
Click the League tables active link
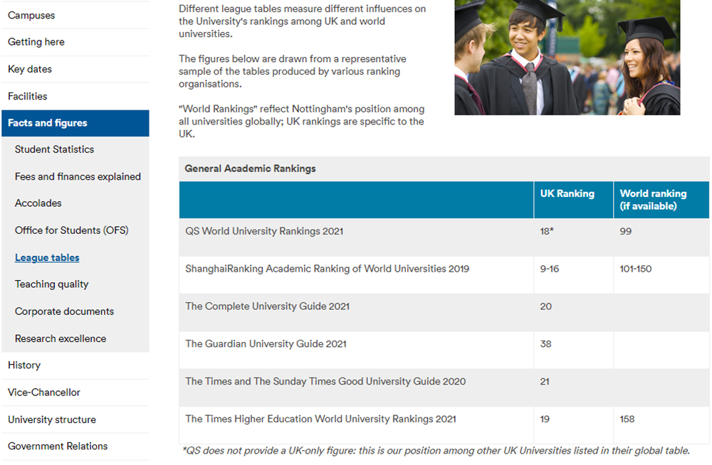click(x=47, y=257)
